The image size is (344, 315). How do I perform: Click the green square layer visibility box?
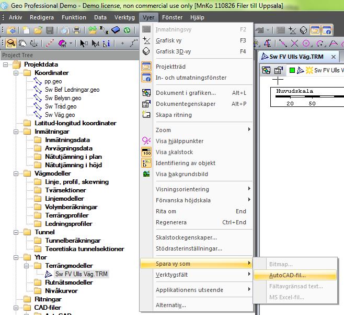292,70
